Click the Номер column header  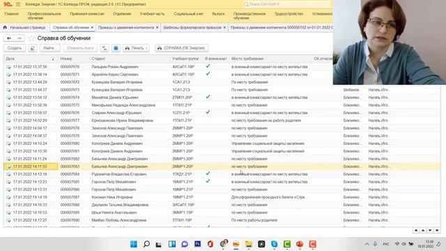tap(66, 59)
